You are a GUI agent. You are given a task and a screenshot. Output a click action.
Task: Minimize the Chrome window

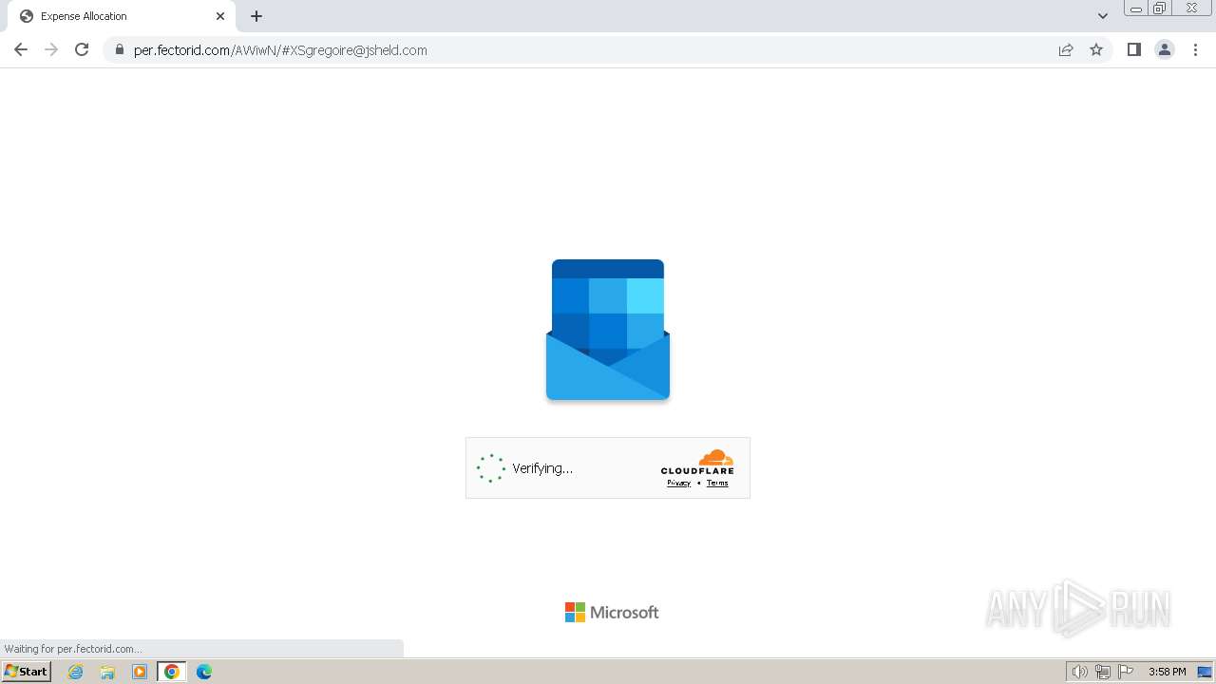[x=1136, y=9]
